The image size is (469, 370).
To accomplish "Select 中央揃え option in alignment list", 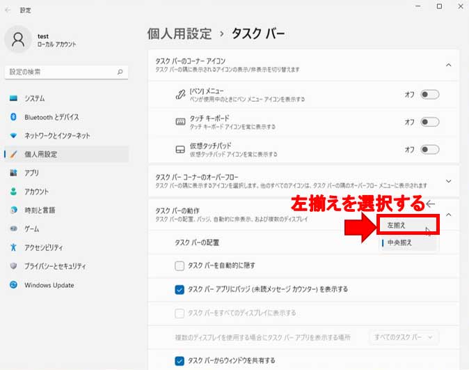I will (408, 242).
